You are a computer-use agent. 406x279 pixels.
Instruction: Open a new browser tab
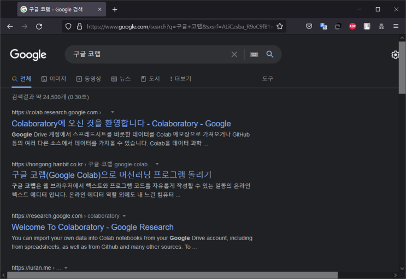[115, 10]
